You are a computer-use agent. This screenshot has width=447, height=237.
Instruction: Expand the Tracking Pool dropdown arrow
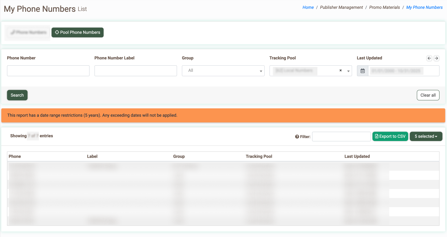click(x=348, y=71)
